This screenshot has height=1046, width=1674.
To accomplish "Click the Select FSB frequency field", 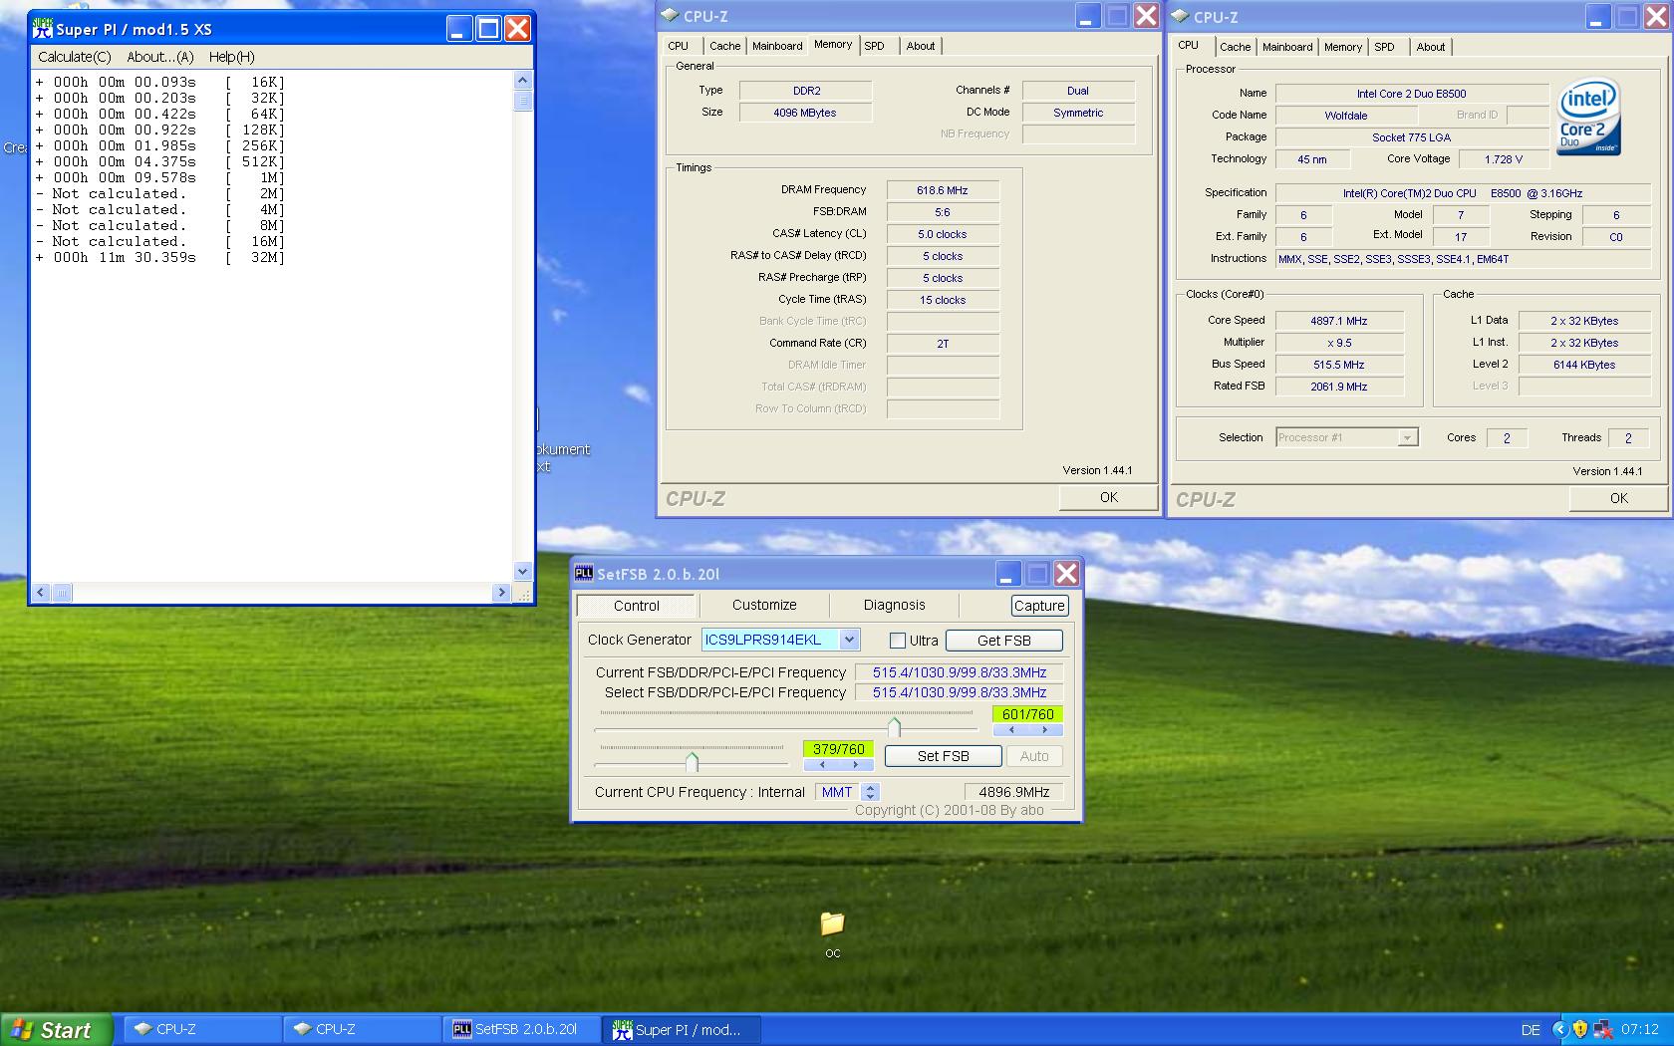I will (960, 692).
